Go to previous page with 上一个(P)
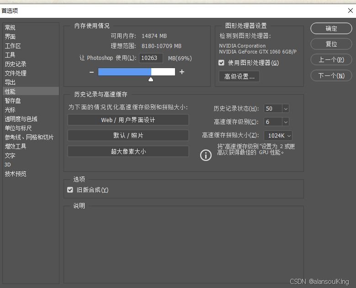The width and height of the screenshot is (356, 288). tap(331, 60)
